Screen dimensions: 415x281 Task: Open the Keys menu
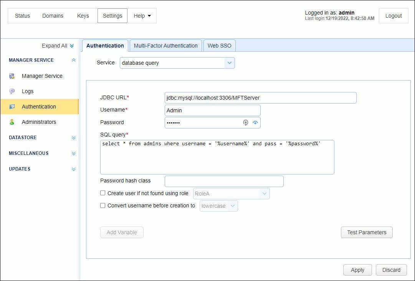click(x=83, y=16)
